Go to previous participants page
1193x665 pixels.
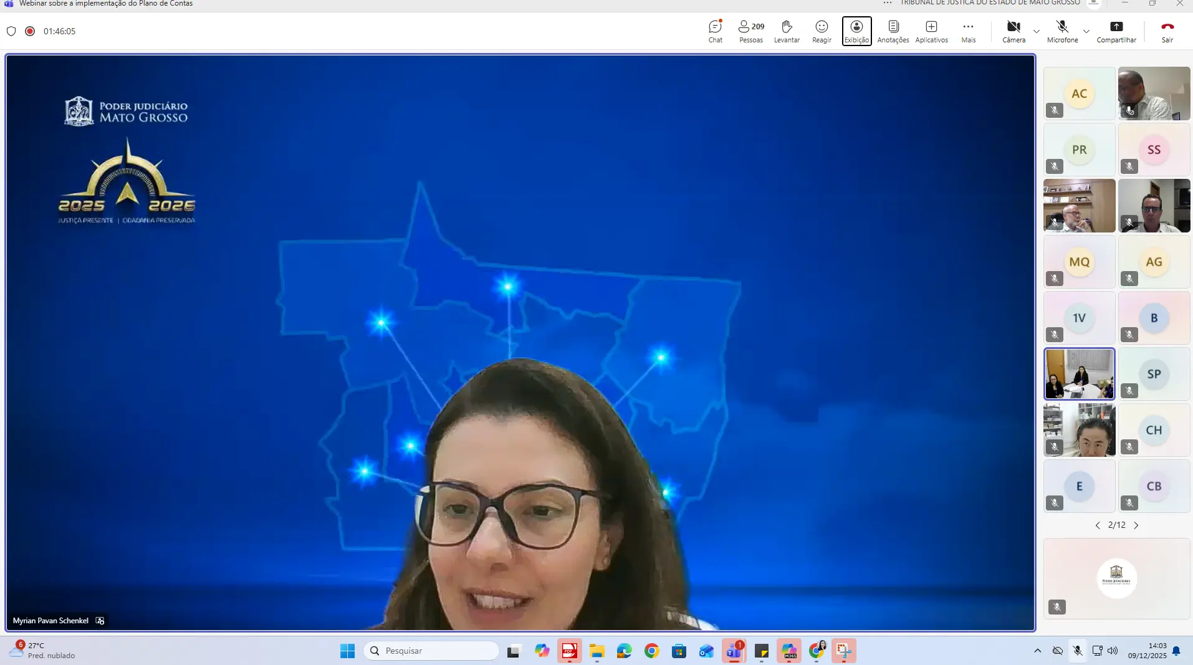[1098, 525]
